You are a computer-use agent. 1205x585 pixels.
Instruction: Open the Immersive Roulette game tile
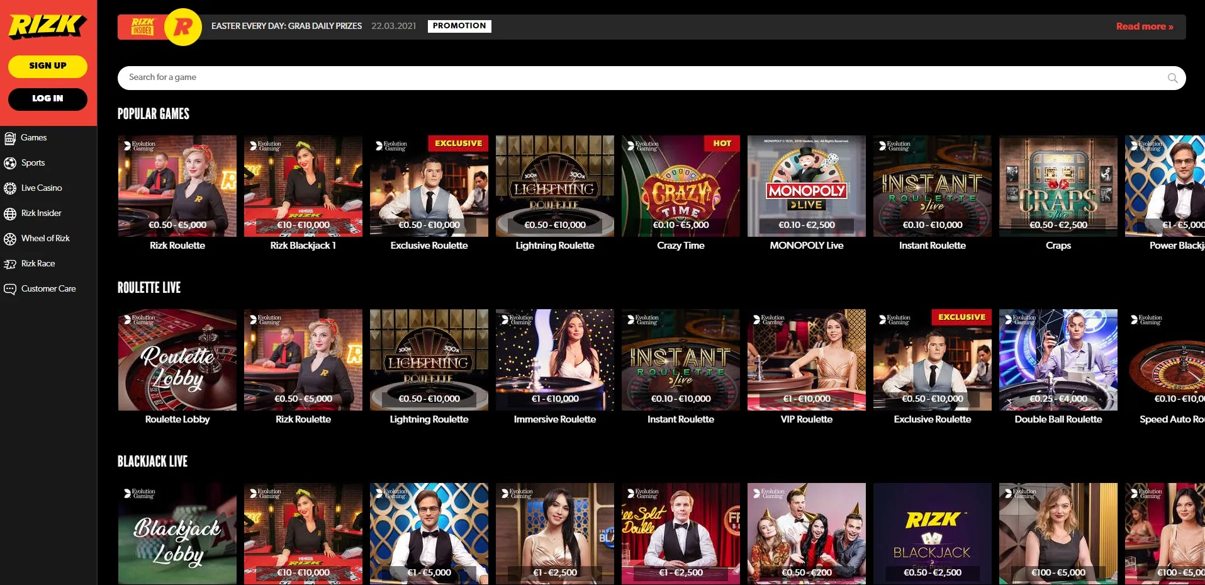click(554, 360)
